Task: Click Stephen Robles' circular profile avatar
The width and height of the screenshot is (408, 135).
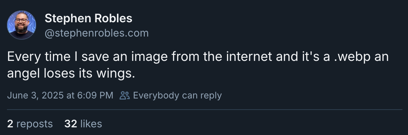Action: pos(22,25)
